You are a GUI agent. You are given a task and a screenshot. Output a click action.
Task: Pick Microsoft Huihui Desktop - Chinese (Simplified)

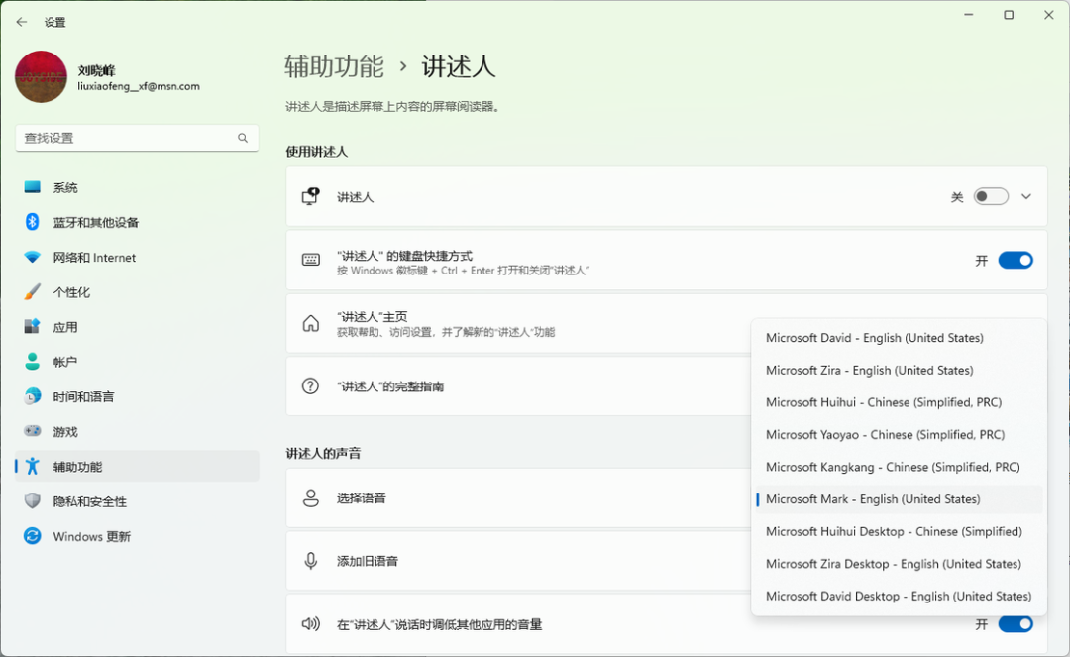pyautogui.click(x=899, y=531)
